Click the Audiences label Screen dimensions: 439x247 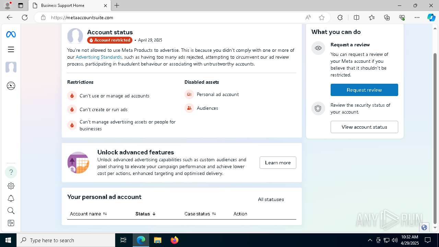coord(207,108)
